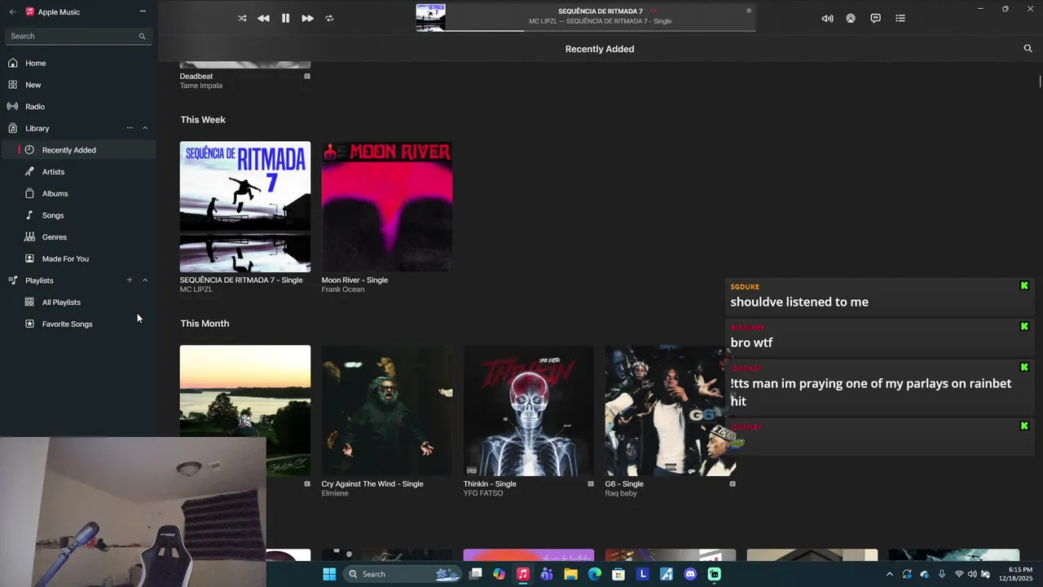Open the Windows Start menu

329,574
